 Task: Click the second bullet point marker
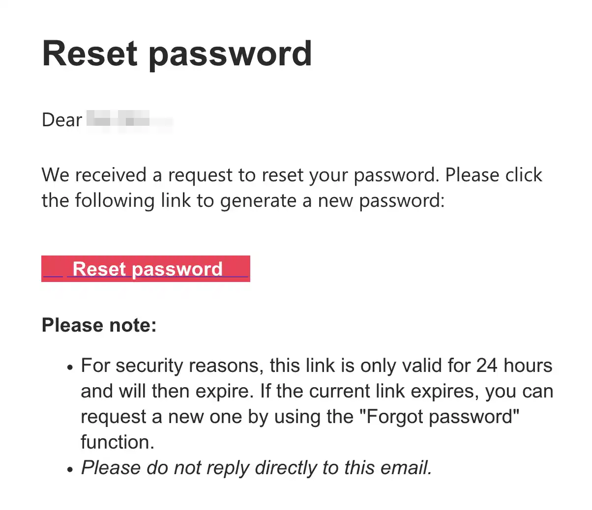click(x=70, y=469)
